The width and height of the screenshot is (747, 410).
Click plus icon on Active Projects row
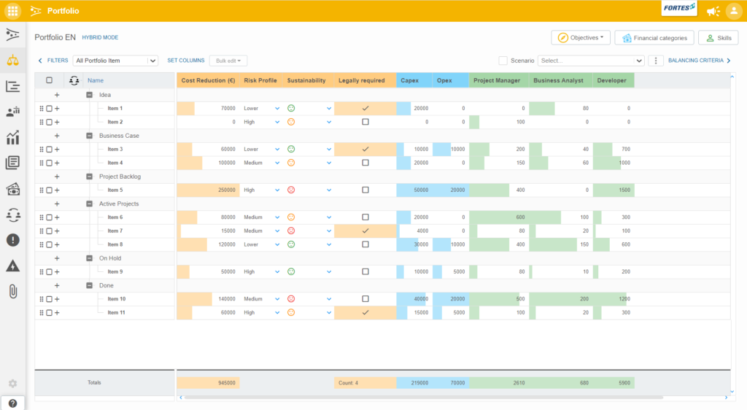click(57, 204)
